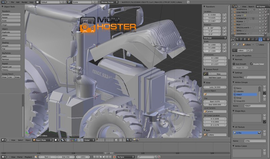Viewport: 270px width, 159px height.
Task: Hide the LEVA FRECCE object eye icon
Action: [x=260, y=12]
